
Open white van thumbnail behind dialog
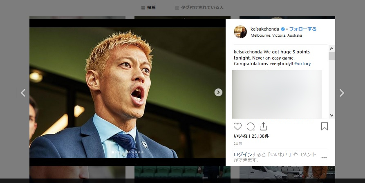pyautogui.click(x=287, y=172)
